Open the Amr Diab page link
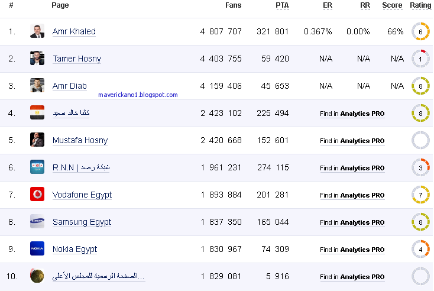 (x=70, y=86)
